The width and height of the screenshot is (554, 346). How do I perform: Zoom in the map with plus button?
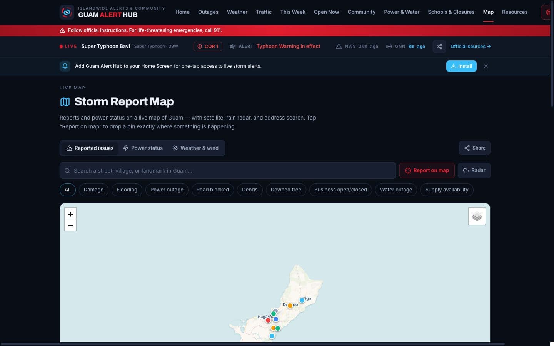70,214
